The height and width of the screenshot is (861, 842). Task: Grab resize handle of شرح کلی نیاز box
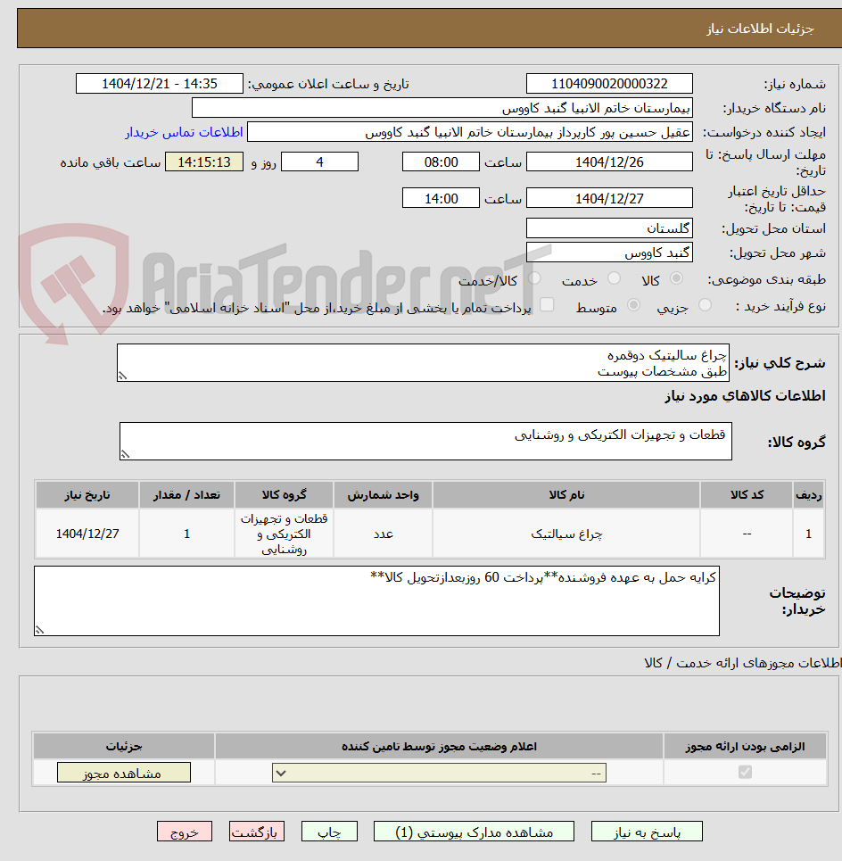[x=122, y=377]
